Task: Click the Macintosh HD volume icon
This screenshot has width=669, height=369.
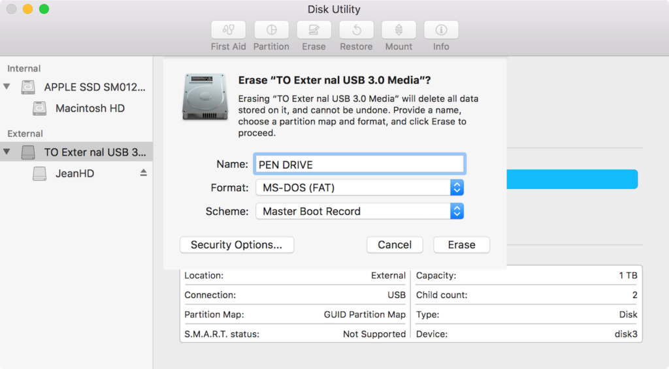Action: coord(40,108)
